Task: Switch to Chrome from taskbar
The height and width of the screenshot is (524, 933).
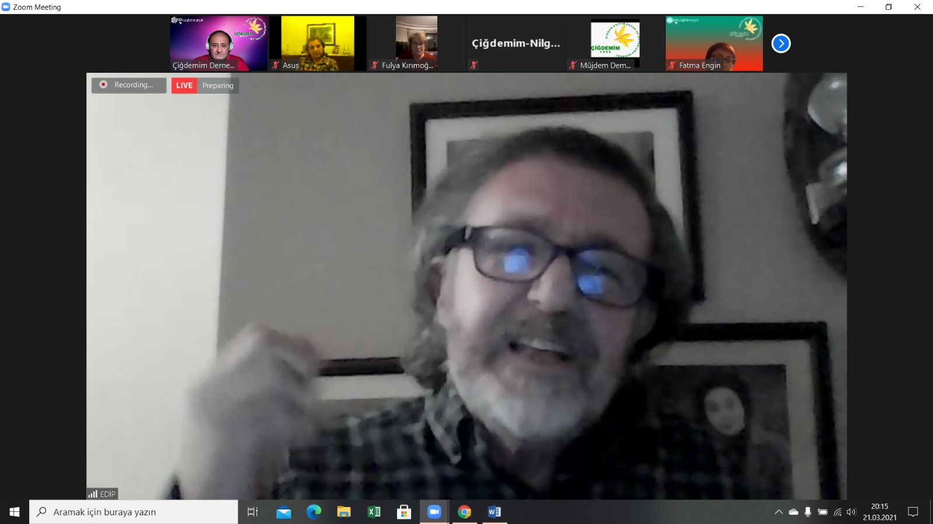Action: pos(465,512)
